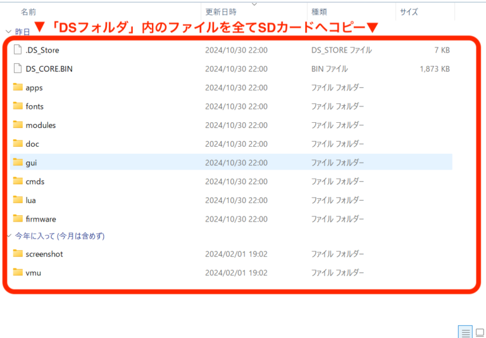Select the firmware folder icon
The width and height of the screenshot is (486, 338).
click(x=18, y=219)
